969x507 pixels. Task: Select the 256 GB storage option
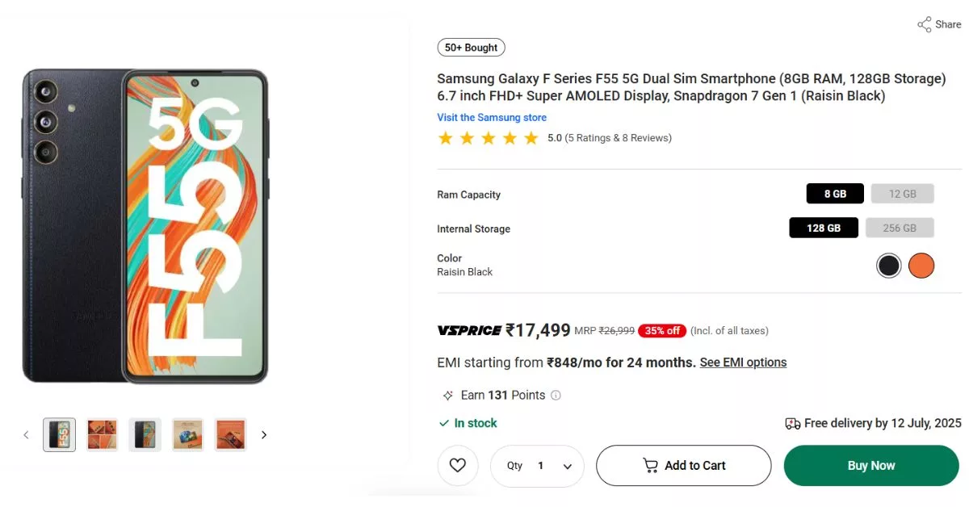click(x=900, y=227)
